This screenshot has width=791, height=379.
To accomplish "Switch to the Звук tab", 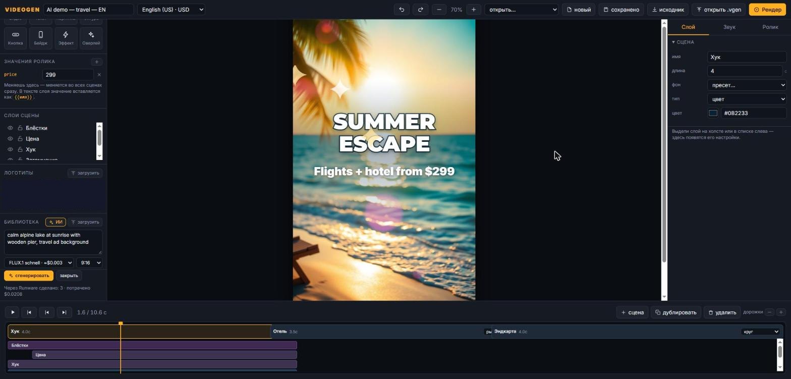I will pyautogui.click(x=729, y=27).
